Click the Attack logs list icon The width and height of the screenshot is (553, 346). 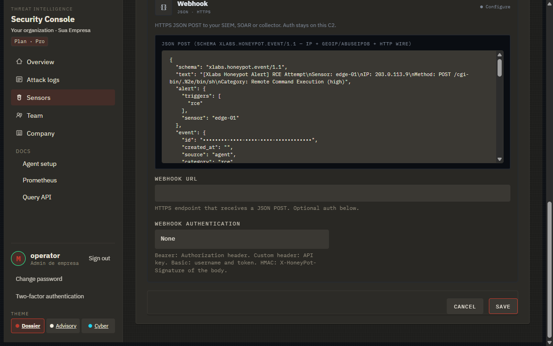pyautogui.click(x=19, y=80)
